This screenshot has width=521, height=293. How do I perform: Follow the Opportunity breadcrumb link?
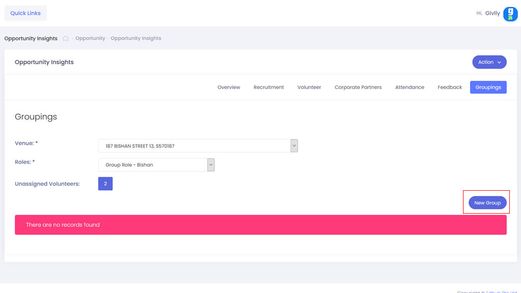(90, 38)
